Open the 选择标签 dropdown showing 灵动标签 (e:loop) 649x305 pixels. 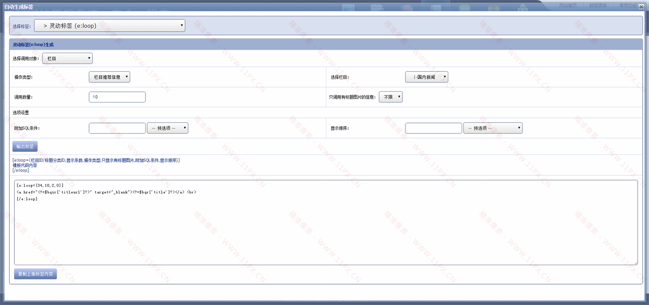[x=109, y=26]
